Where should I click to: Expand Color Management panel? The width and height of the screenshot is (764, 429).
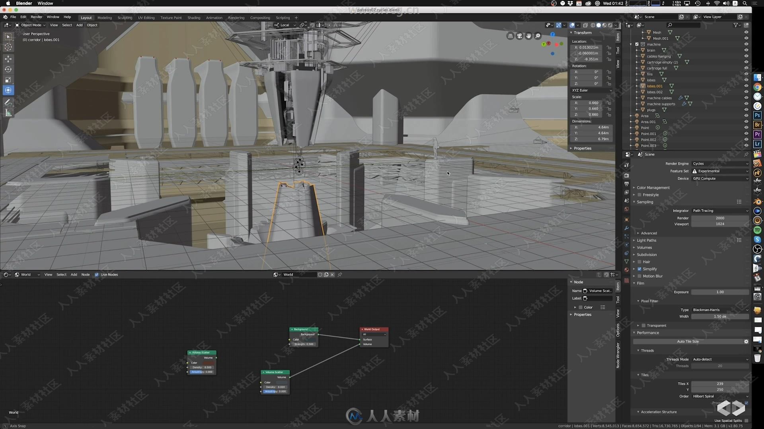653,188
